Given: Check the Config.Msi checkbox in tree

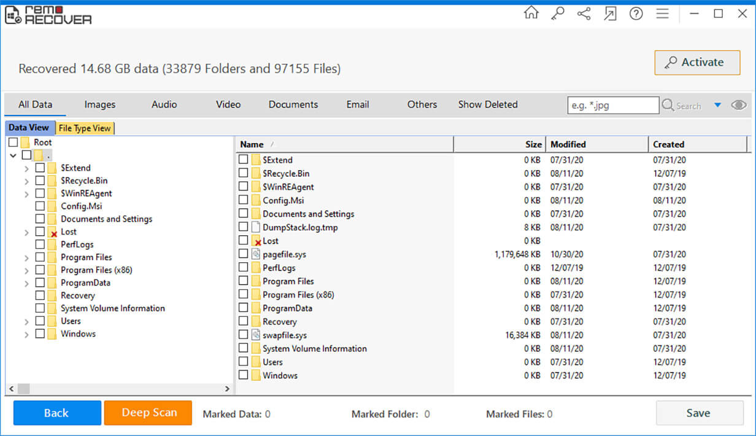Looking at the screenshot, I should pos(40,206).
